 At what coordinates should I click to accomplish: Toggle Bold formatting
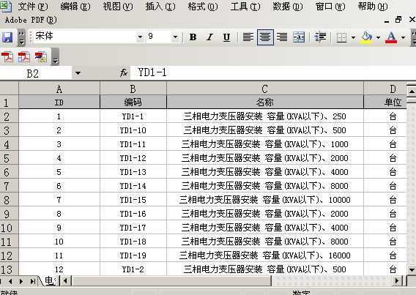[193, 37]
